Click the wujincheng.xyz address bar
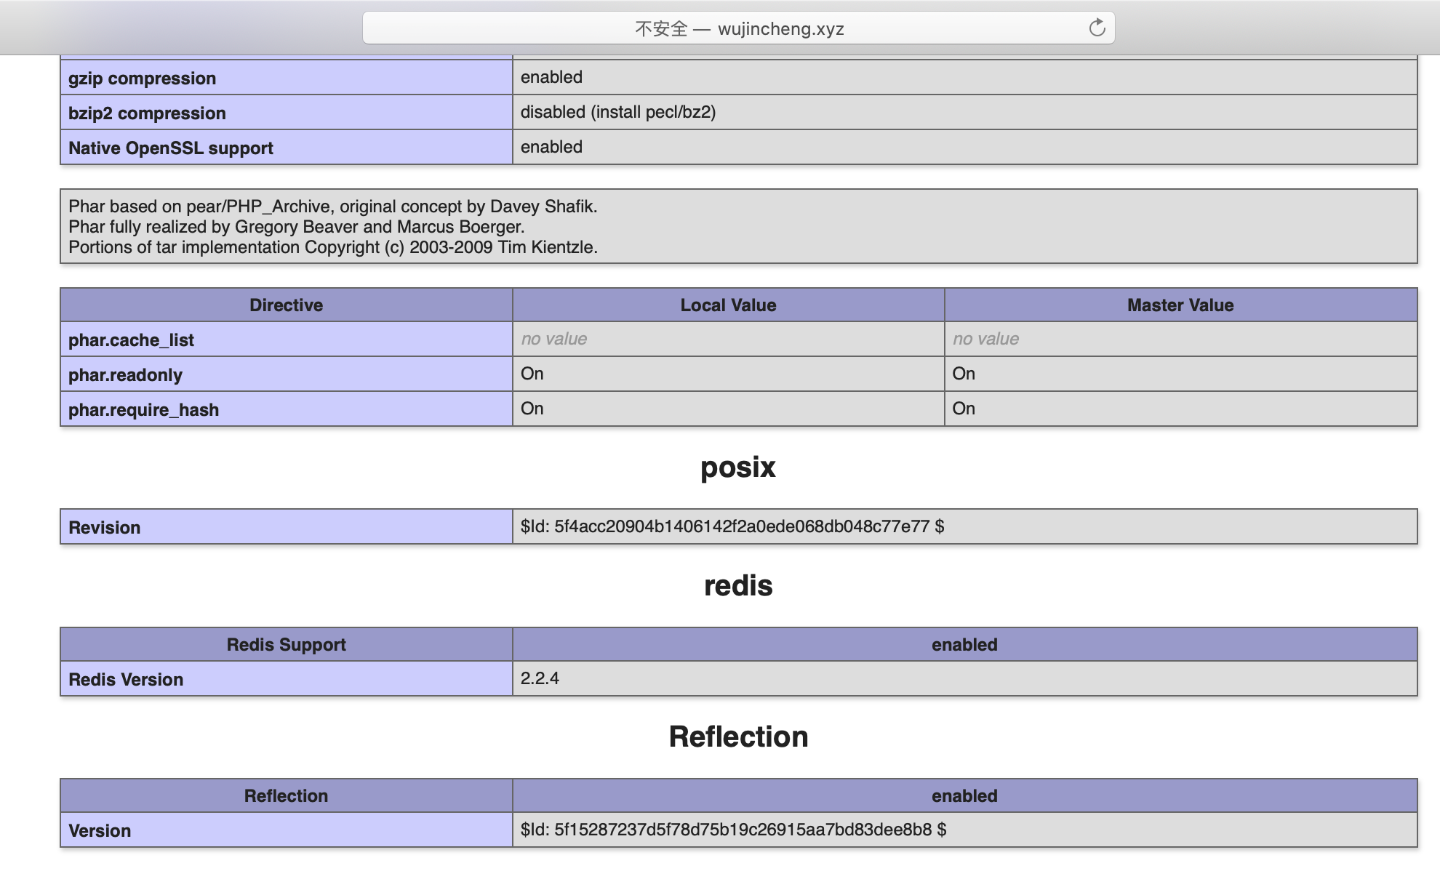Viewport: 1440px width, 871px height. click(738, 28)
